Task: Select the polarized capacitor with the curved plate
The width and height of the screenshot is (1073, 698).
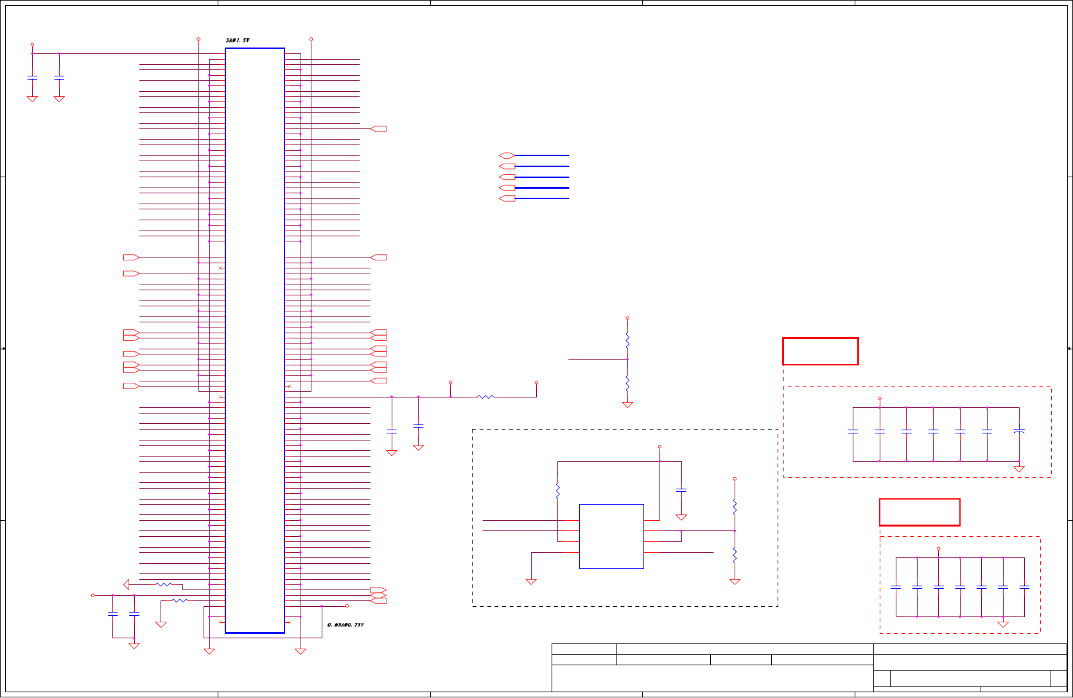Action: [1018, 431]
